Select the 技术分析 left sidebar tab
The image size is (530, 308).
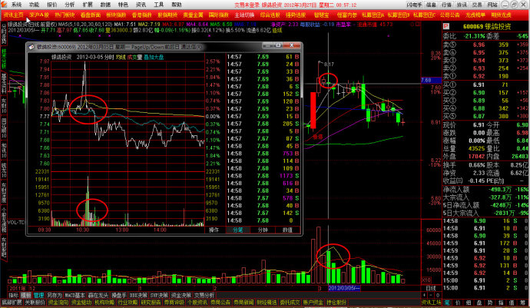point(4,58)
